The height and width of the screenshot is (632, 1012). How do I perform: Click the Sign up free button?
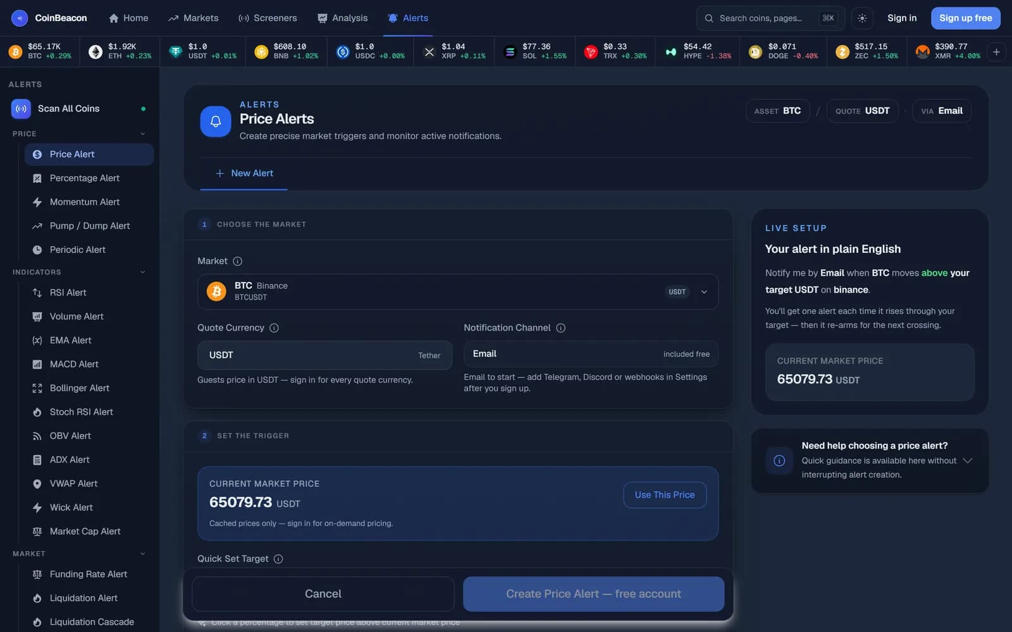pos(966,18)
